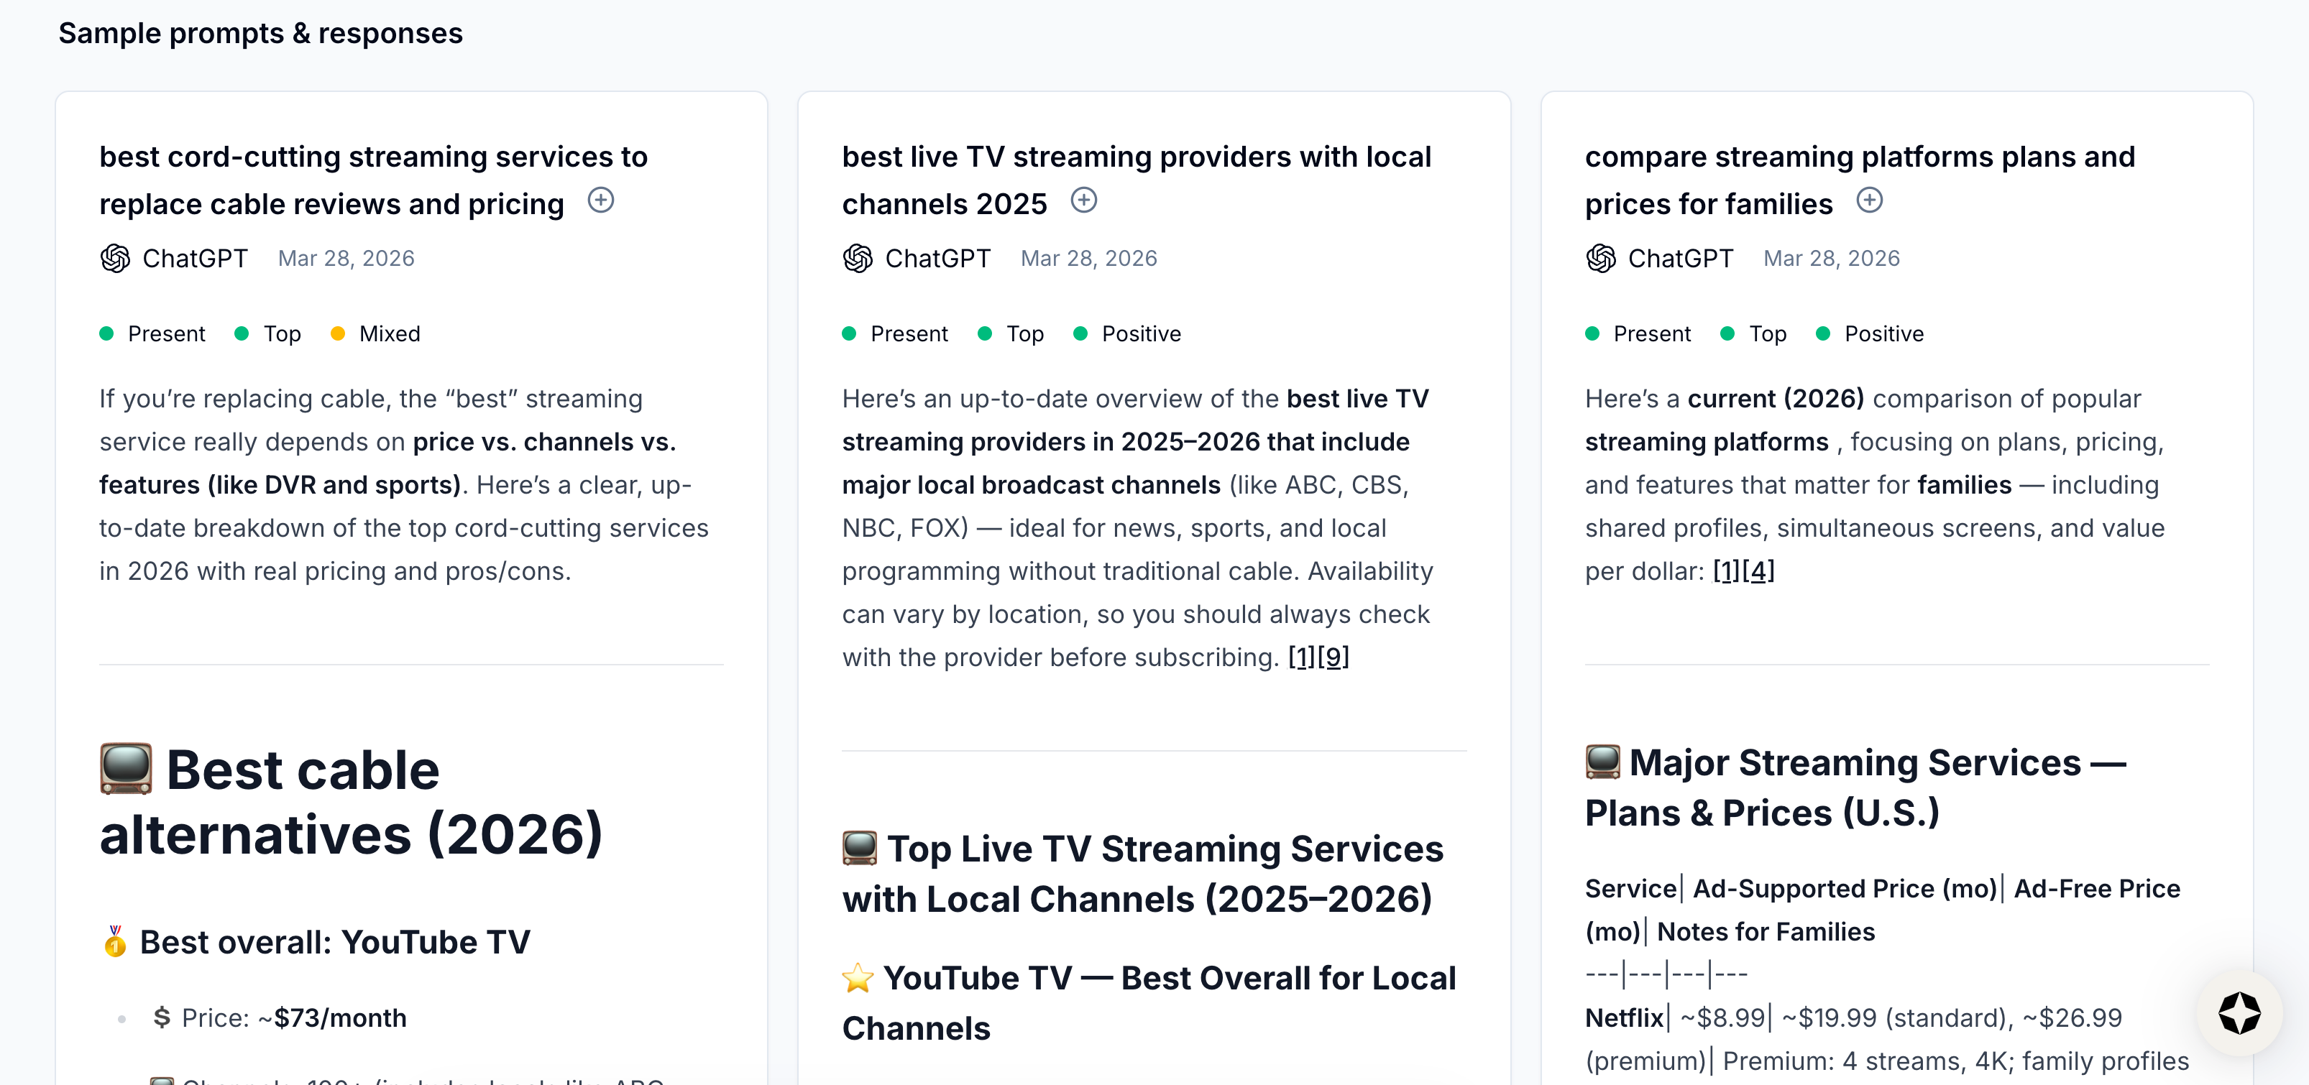Image resolution: width=2309 pixels, height=1085 pixels.
Task: Click the medal icon beside Best overall YouTube TV
Action: pyautogui.click(x=115, y=941)
